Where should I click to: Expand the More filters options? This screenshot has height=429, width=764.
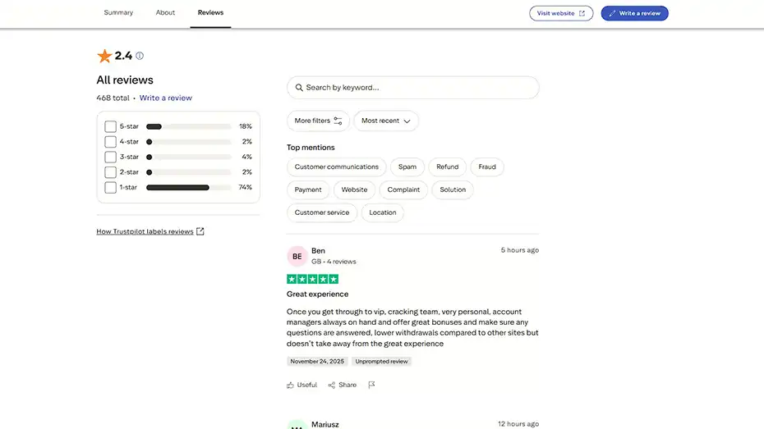318,121
